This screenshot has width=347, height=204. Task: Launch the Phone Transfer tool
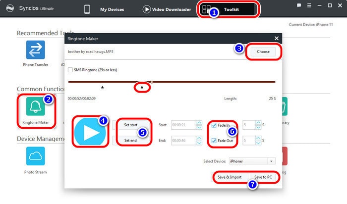35,50
